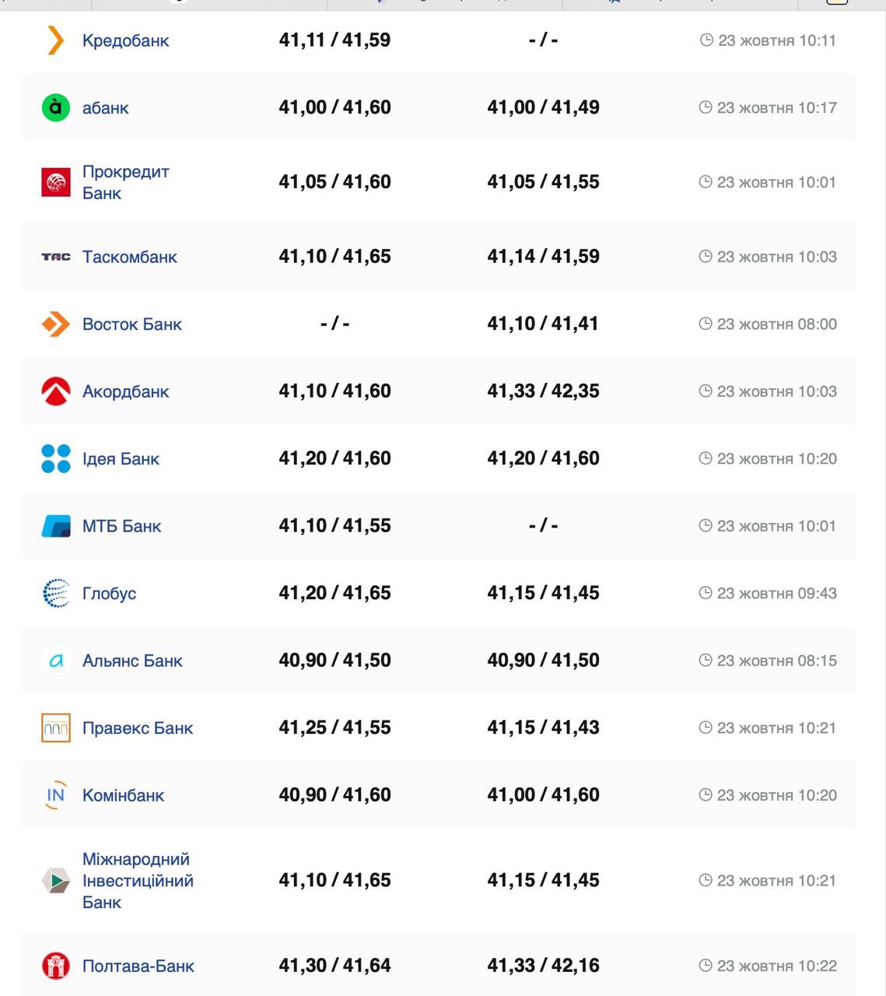The height and width of the screenshot is (996, 886).
Task: Click the Полтава-Банк red logo
Action: [x=55, y=966]
